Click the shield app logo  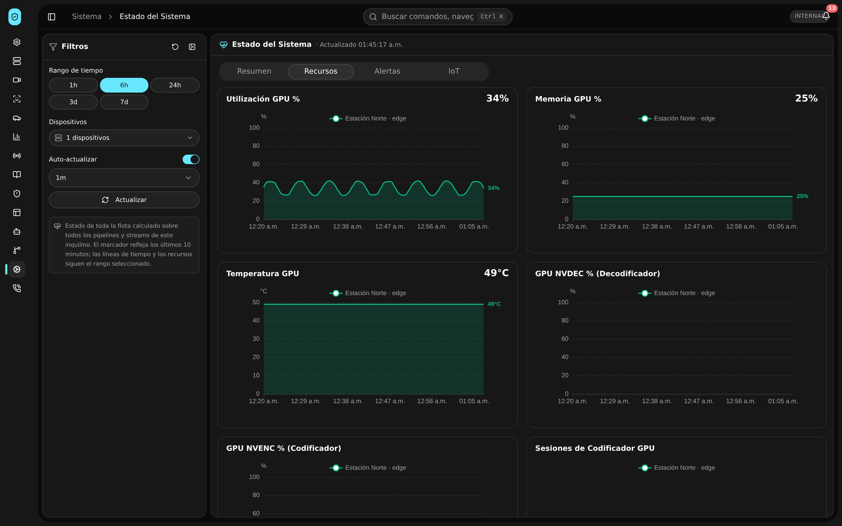(15, 17)
